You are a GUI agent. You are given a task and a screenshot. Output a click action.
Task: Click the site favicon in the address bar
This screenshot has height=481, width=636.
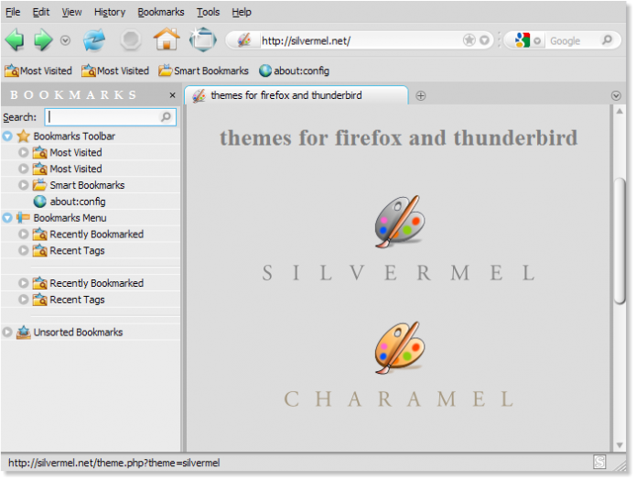tap(244, 40)
